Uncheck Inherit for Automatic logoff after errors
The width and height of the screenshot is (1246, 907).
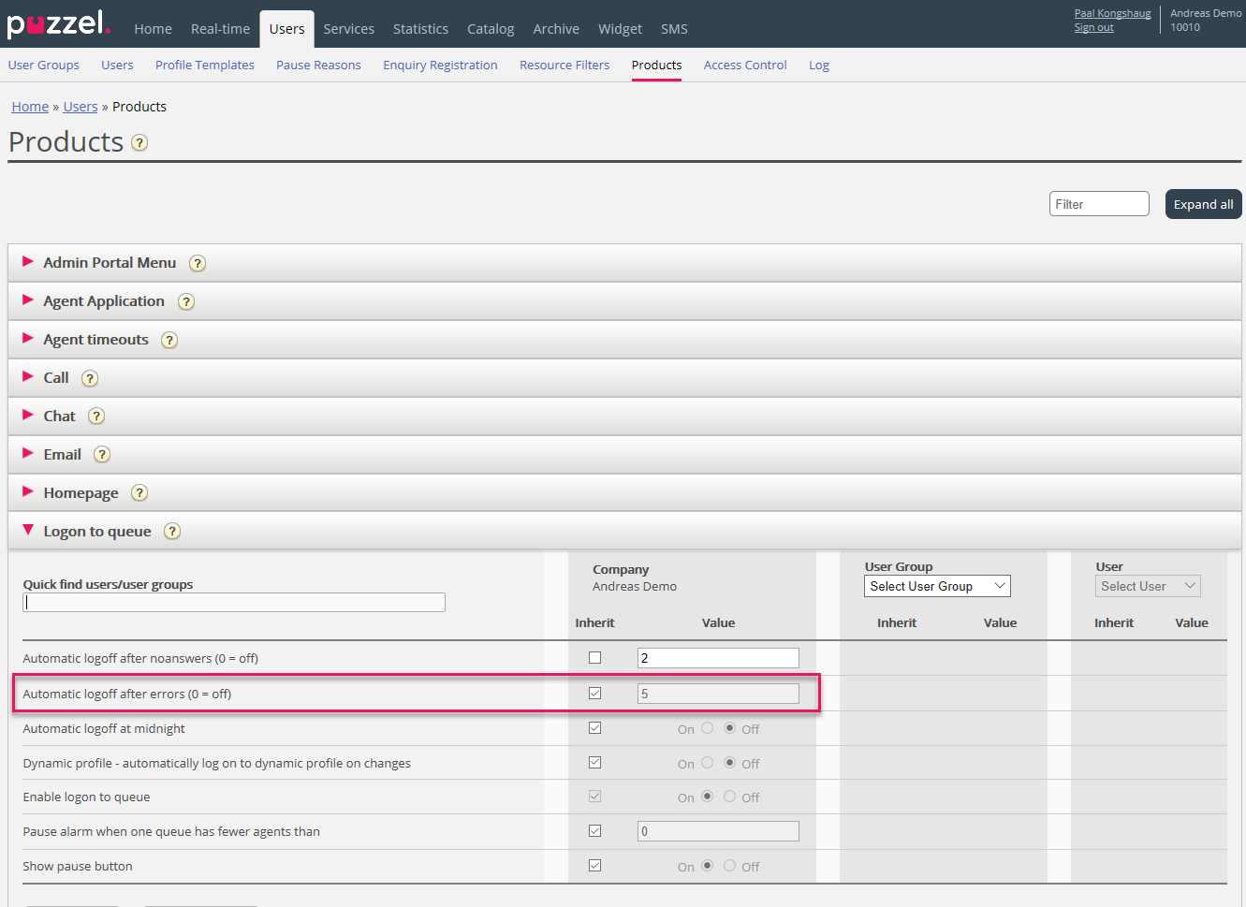[594, 694]
